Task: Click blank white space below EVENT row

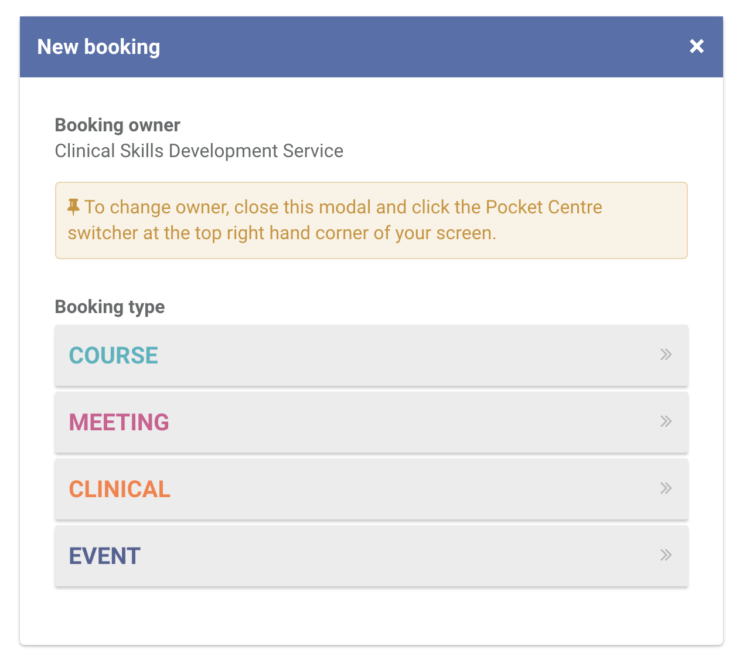Action: click(x=371, y=616)
